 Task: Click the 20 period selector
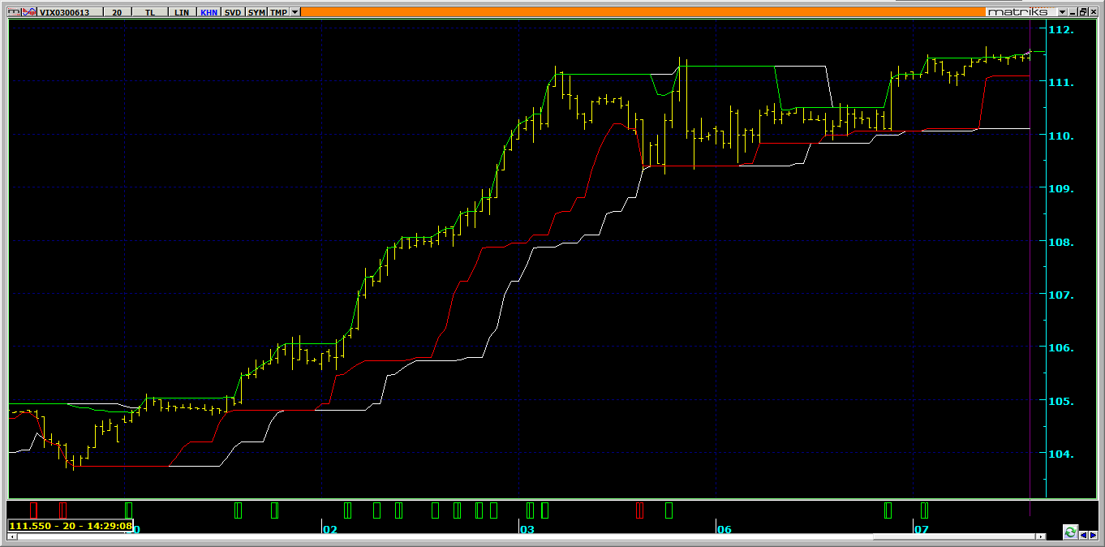click(118, 12)
